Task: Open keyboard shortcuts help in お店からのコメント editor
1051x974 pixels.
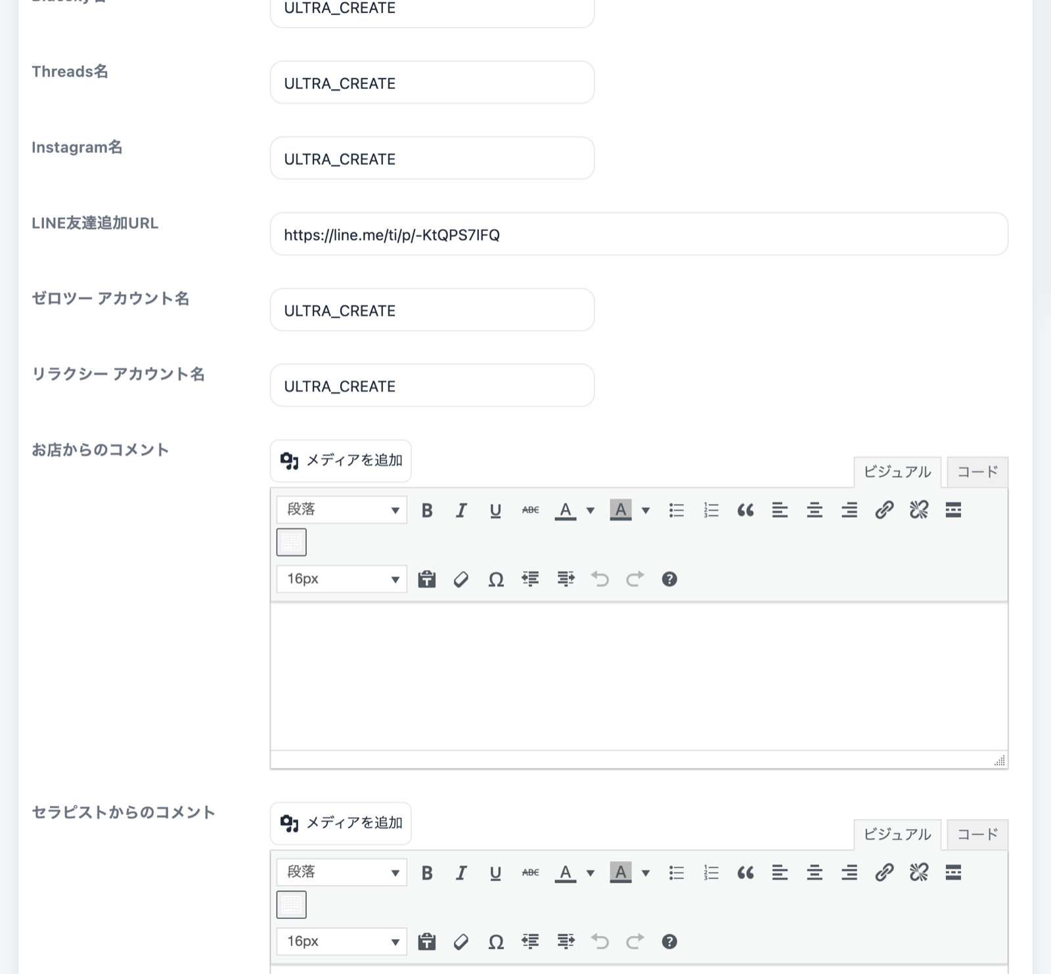Action: (x=669, y=579)
